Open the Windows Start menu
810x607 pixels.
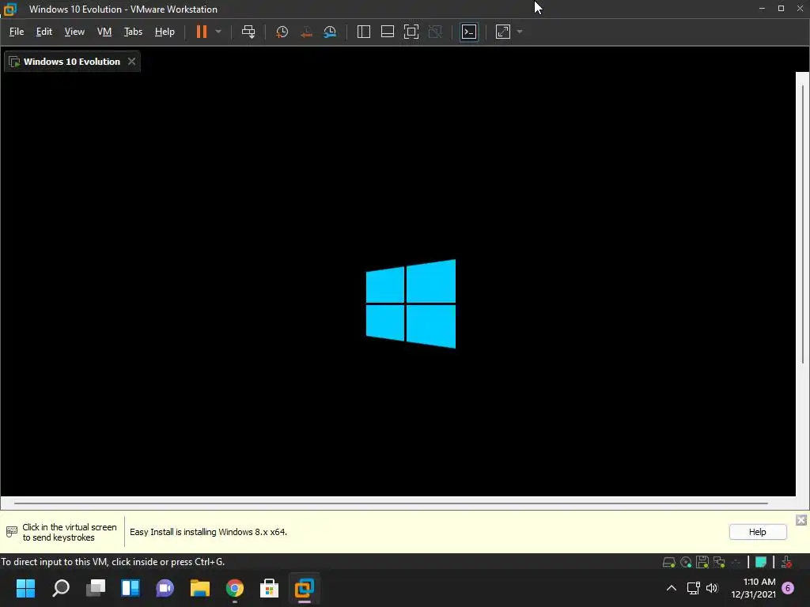click(x=25, y=588)
